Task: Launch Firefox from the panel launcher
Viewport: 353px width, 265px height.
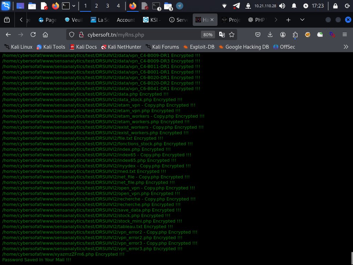Action: coord(56,6)
